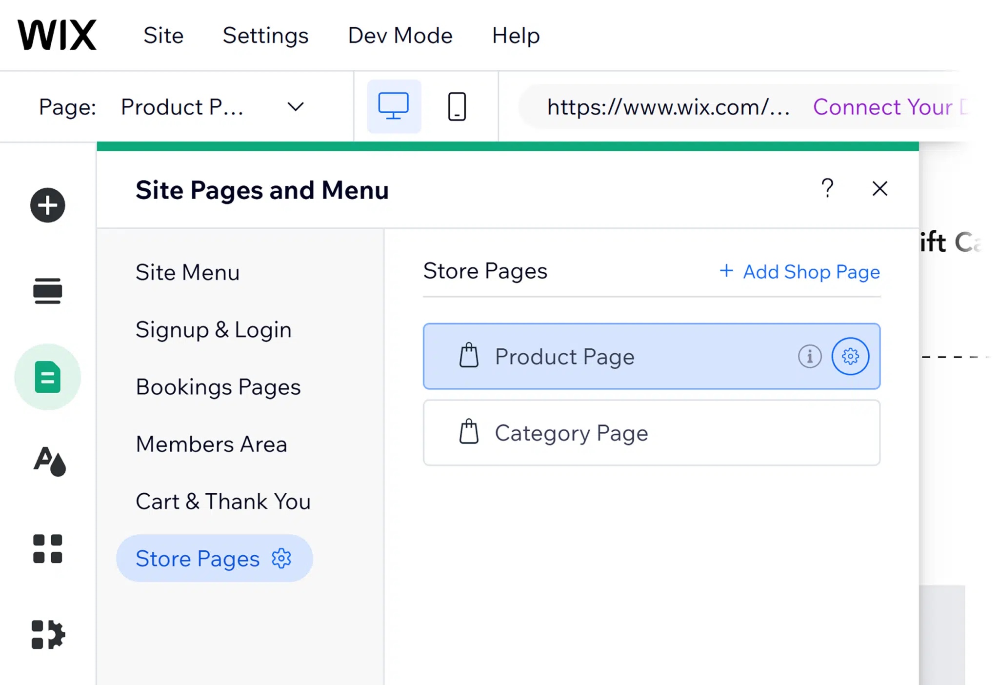Image resolution: width=999 pixels, height=685 pixels.
Task: Click the Product Page info icon
Action: click(x=808, y=356)
